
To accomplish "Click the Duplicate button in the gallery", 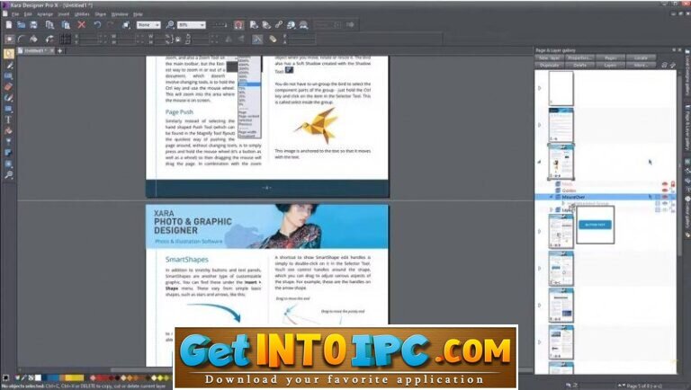I will 550,65.
